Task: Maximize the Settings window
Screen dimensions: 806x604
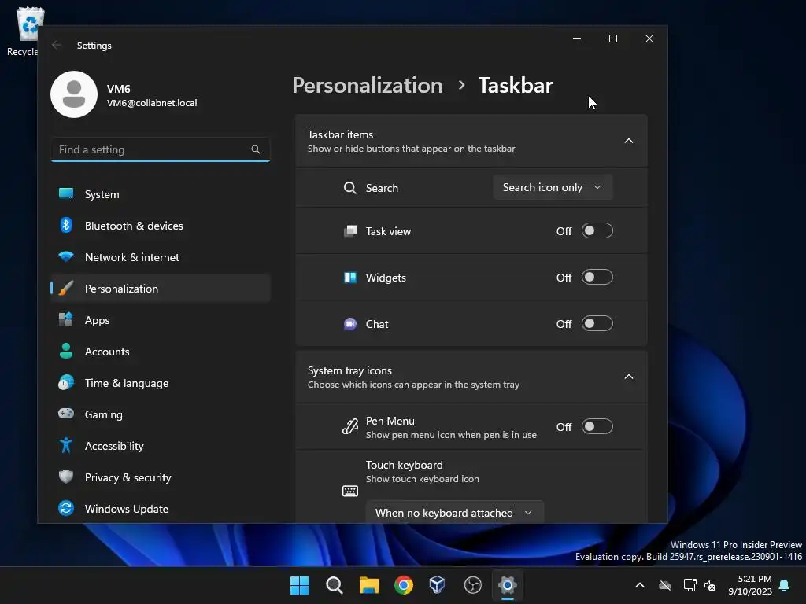Action: 612,39
